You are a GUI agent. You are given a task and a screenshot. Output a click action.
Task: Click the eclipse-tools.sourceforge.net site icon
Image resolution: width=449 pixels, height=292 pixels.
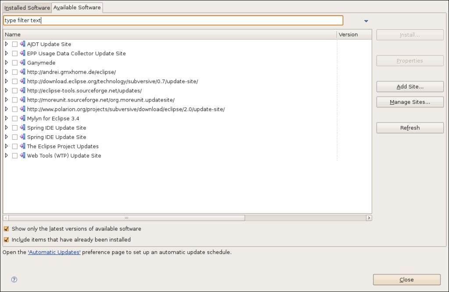[22, 90]
